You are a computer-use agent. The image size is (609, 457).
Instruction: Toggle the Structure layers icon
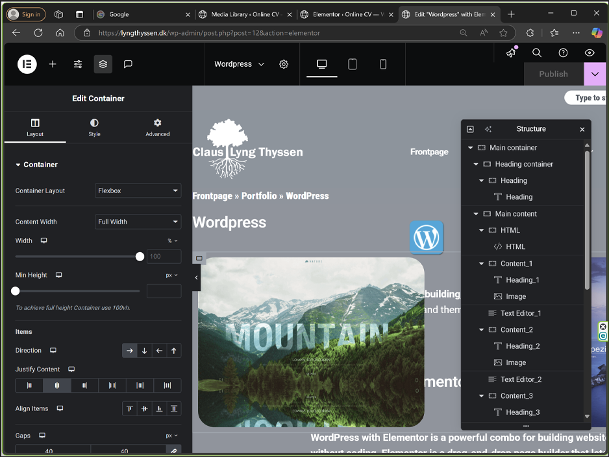(103, 64)
